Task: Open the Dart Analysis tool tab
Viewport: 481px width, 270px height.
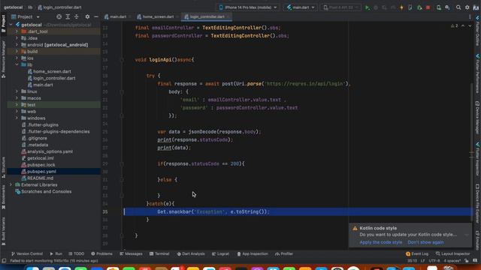Action: (x=191, y=253)
